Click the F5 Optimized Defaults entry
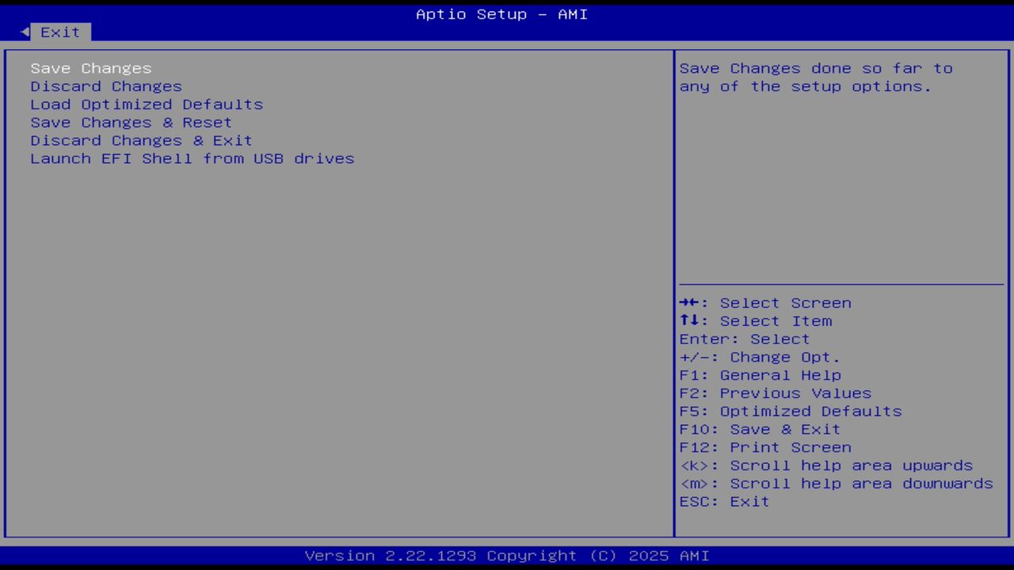The height and width of the screenshot is (570, 1014). pyautogui.click(x=790, y=411)
